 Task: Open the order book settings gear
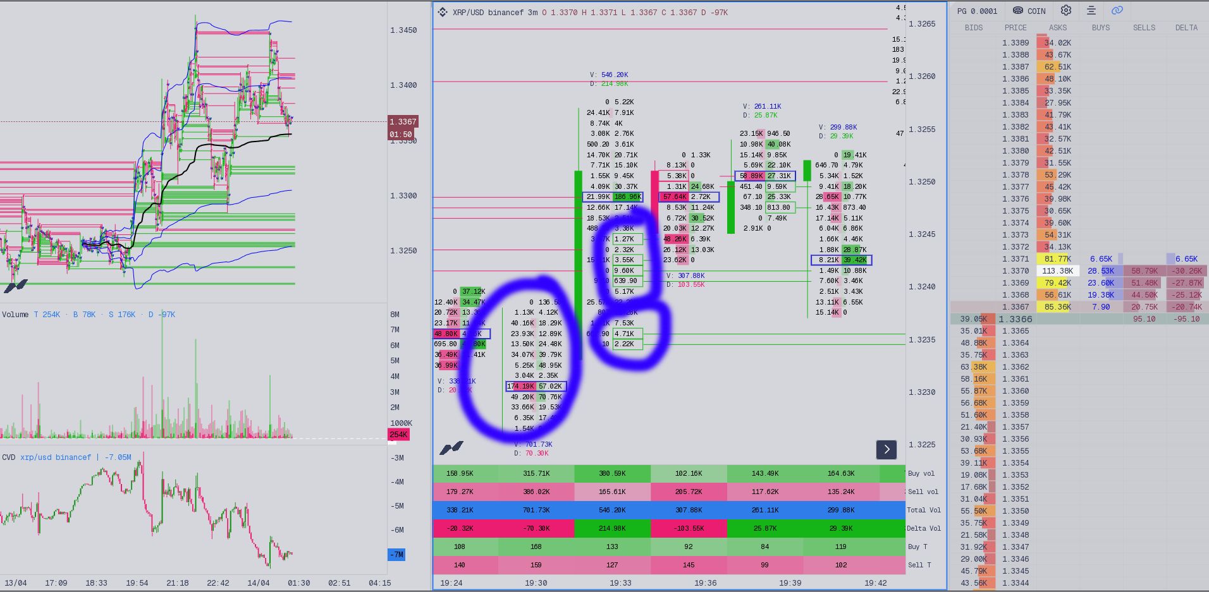pos(1066,11)
